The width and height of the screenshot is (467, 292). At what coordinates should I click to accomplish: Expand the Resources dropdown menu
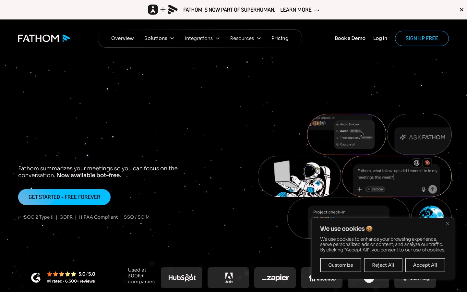245,38
